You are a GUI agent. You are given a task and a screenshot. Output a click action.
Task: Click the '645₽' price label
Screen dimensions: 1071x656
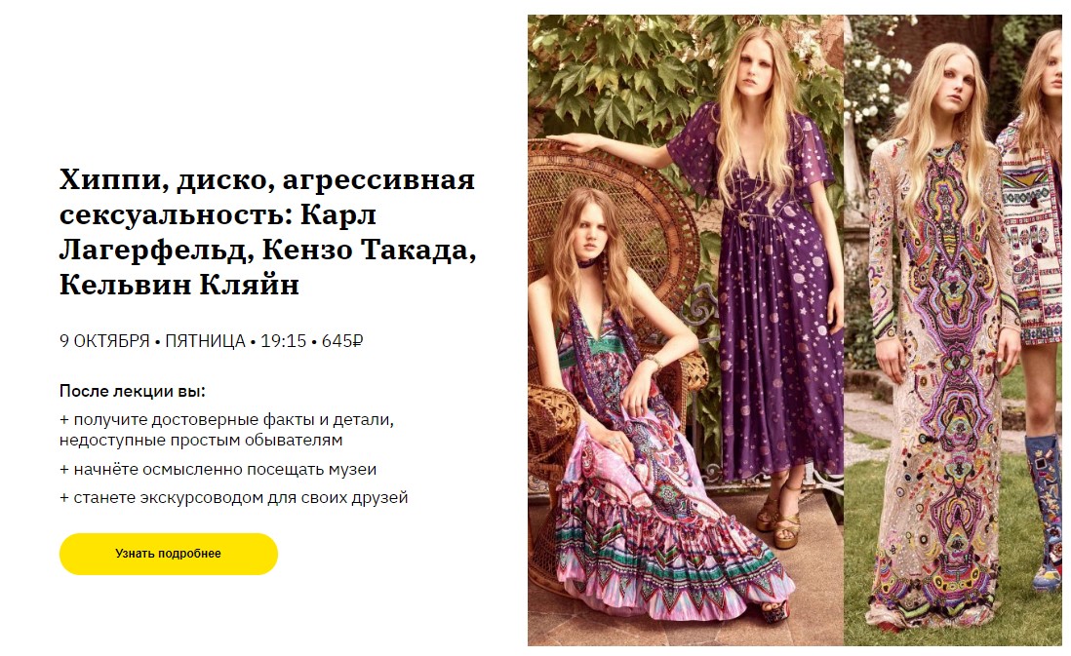[342, 340]
